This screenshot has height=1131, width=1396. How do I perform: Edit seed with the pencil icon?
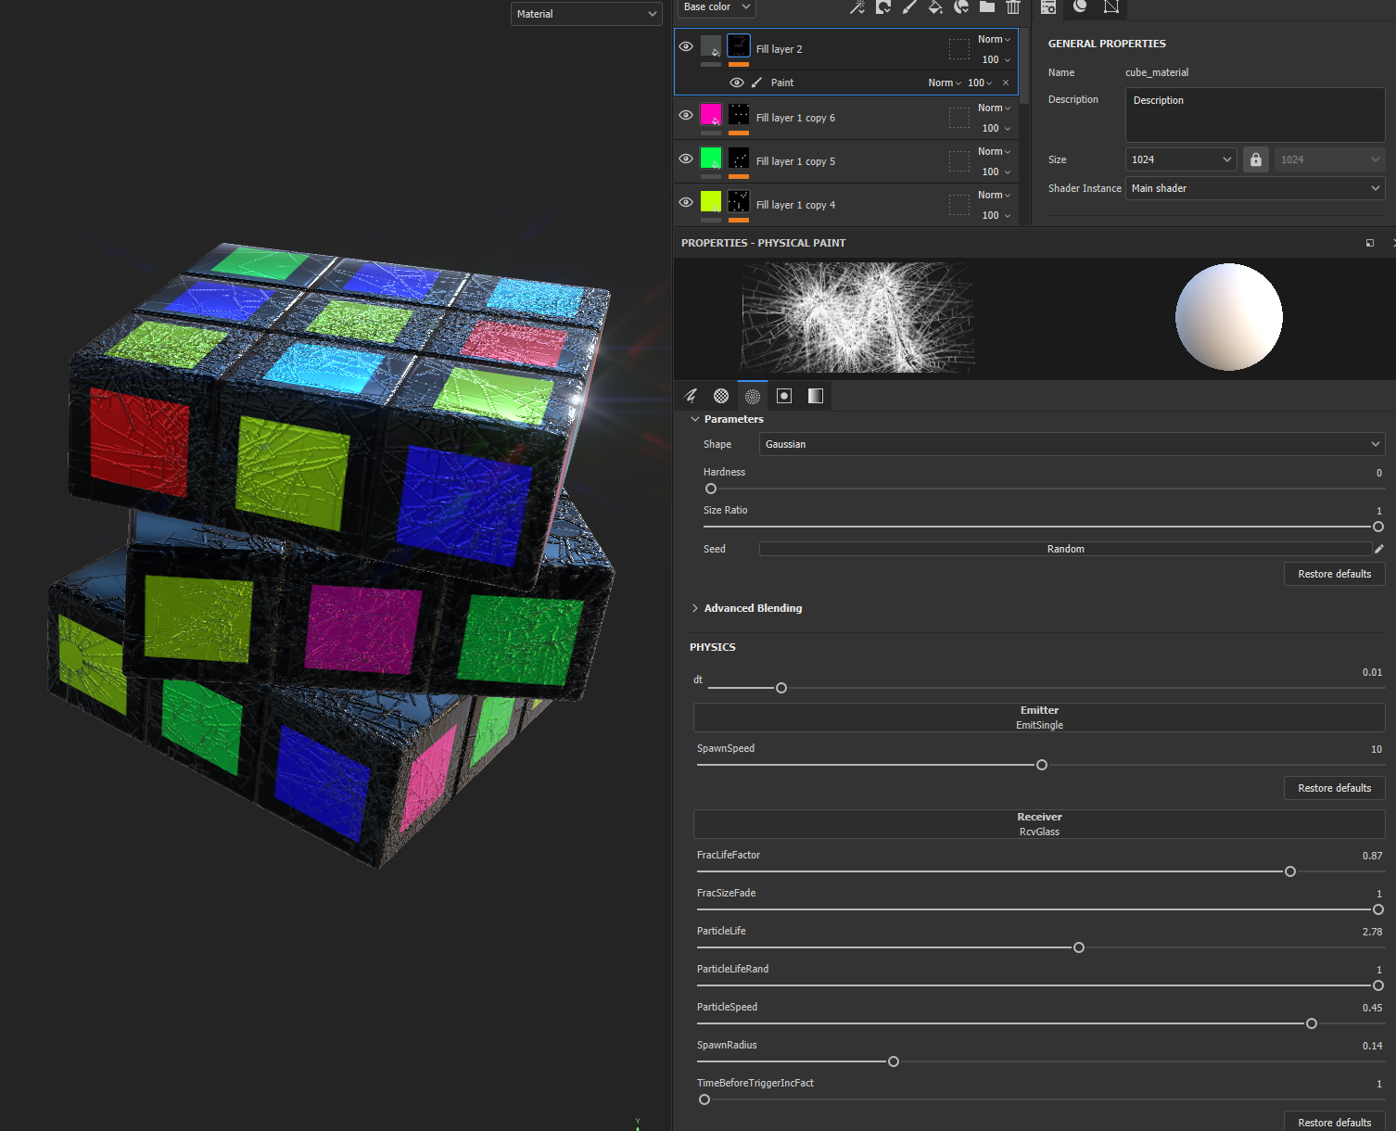tap(1379, 549)
